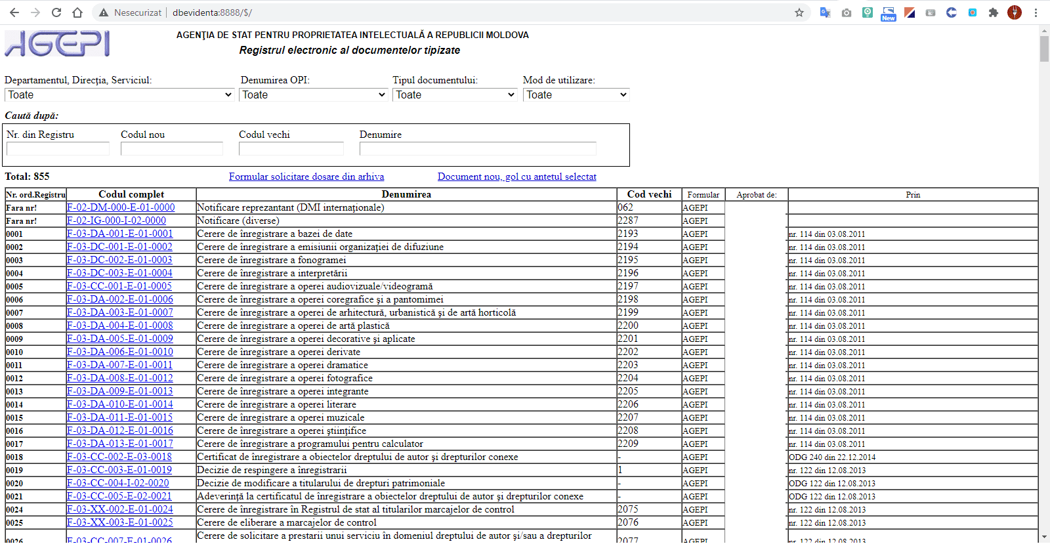
Task: Open the Extensions puzzle menu
Action: 994,12
